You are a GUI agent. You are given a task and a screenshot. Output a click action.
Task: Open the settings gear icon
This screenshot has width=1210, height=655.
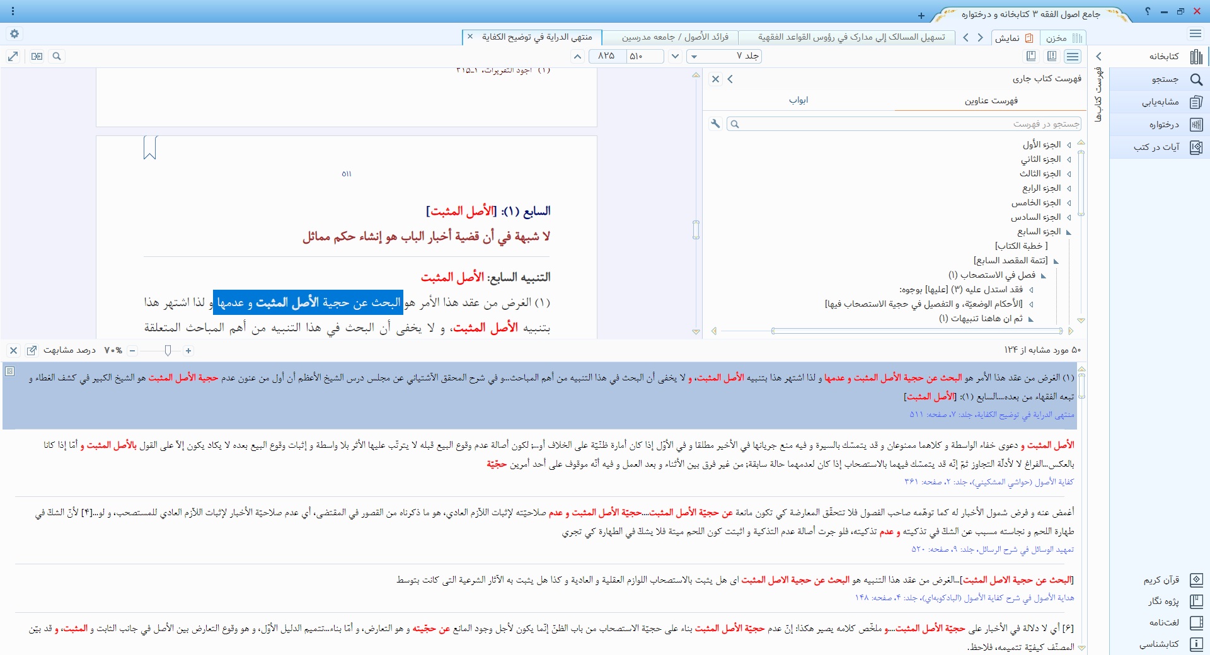14,34
